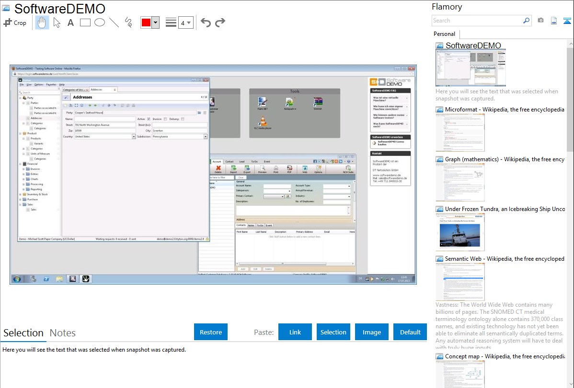Switch to the Selection tab

point(23,333)
